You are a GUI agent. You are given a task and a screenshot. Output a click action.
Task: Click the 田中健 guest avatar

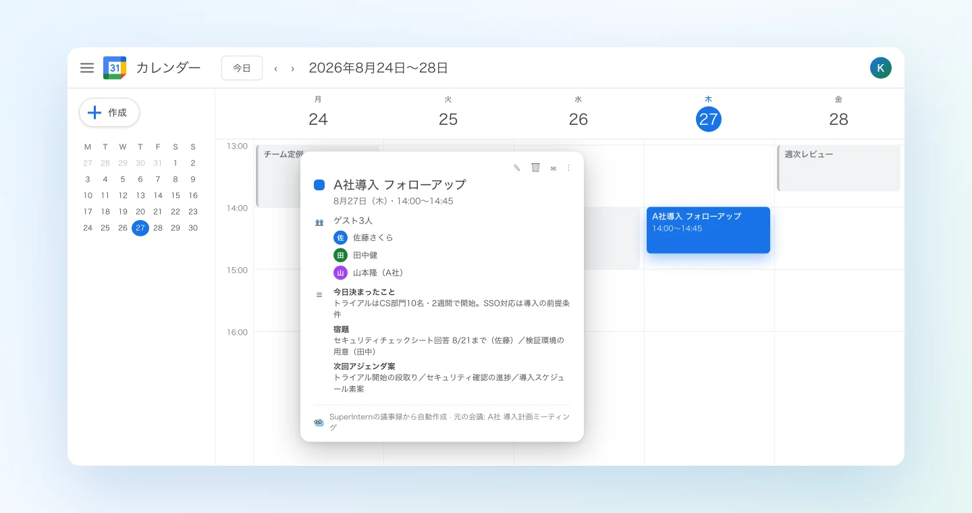tap(340, 255)
